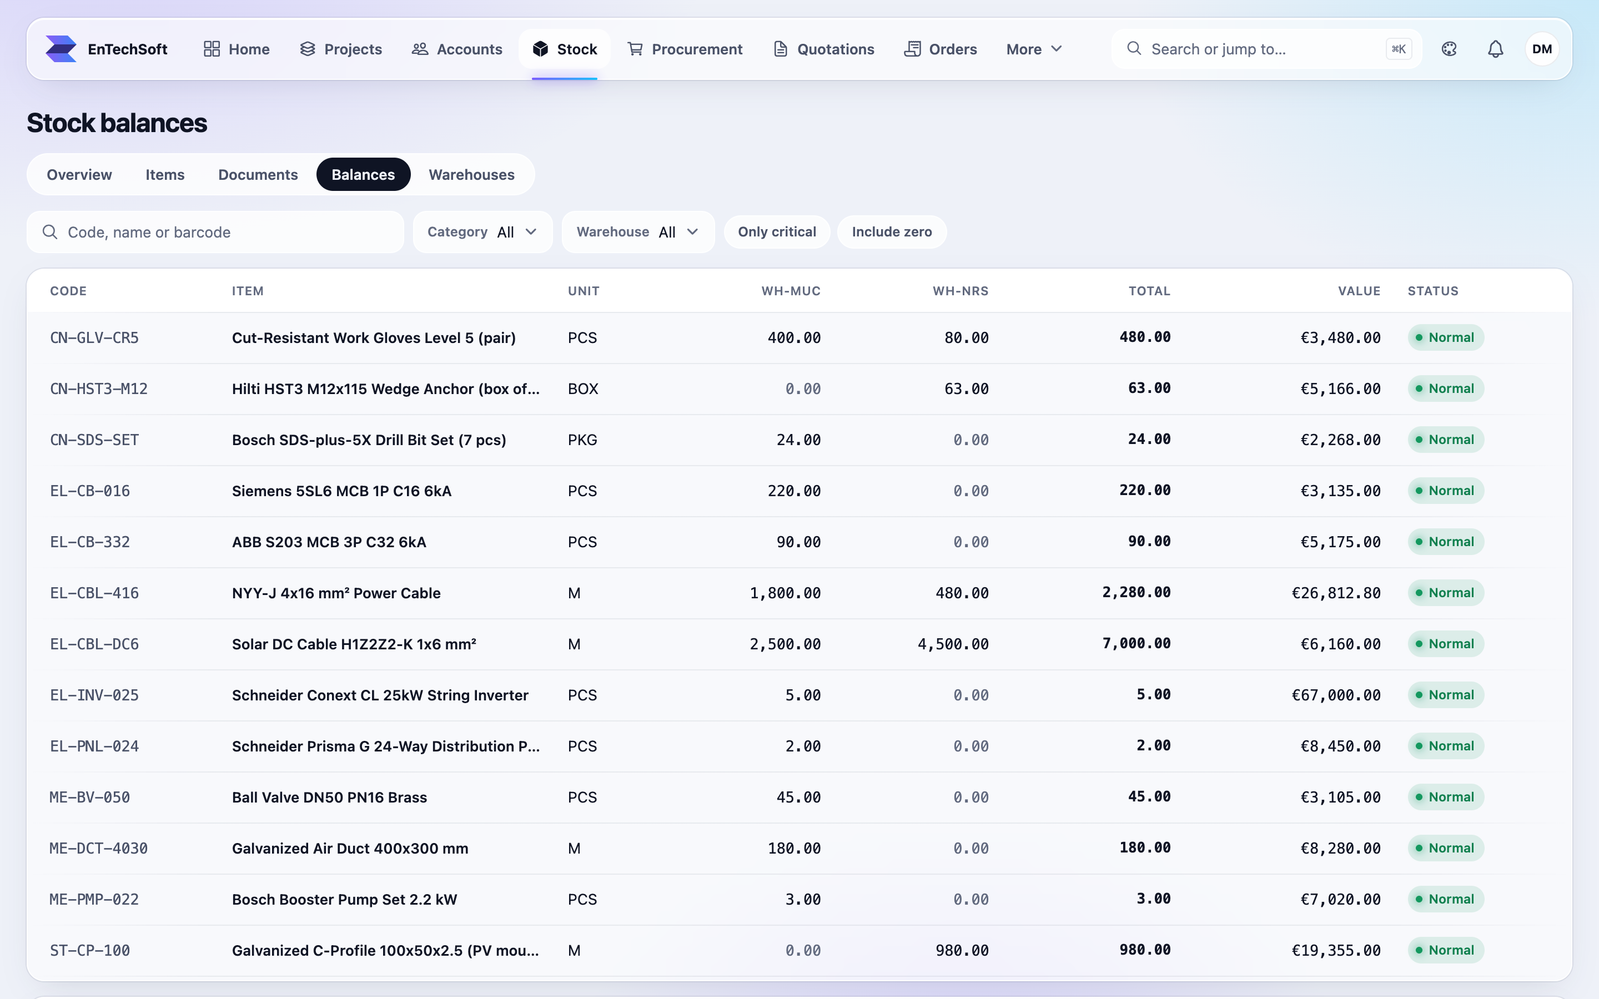Open the Warehouse filter dropdown

point(637,232)
